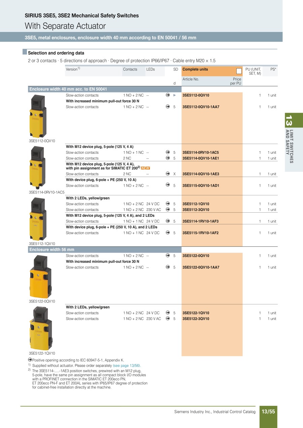Click the positive opening icon in the 3SE5112-3QV10 row

point(168,210)
